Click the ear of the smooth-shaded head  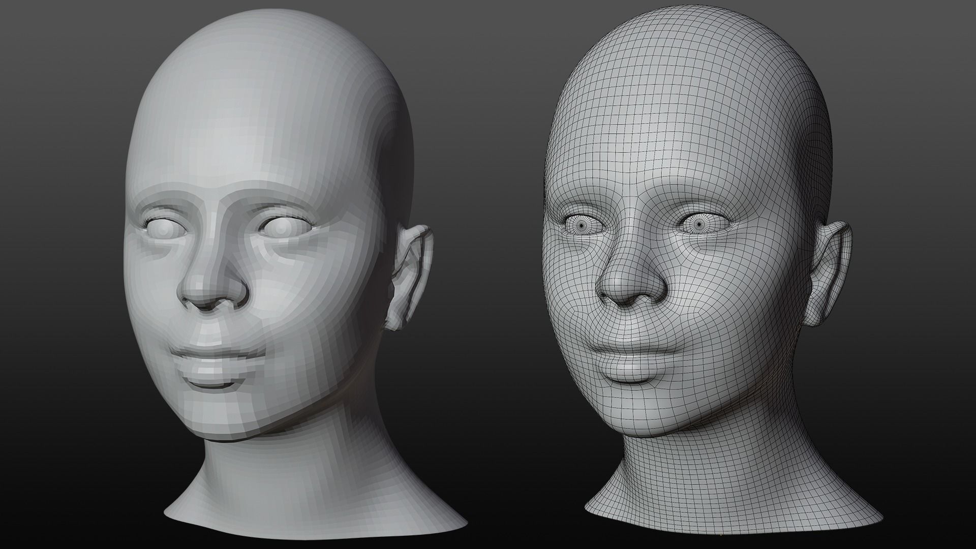409,278
